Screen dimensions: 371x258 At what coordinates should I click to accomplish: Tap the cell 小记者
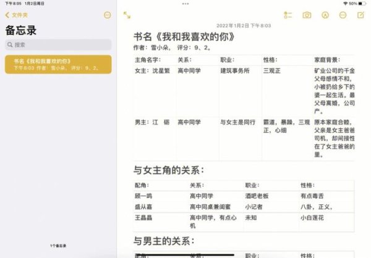click(254, 207)
